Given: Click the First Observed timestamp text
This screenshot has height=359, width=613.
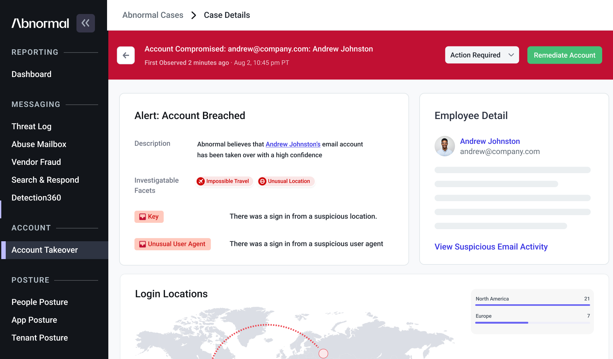Looking at the screenshot, I should tap(217, 63).
